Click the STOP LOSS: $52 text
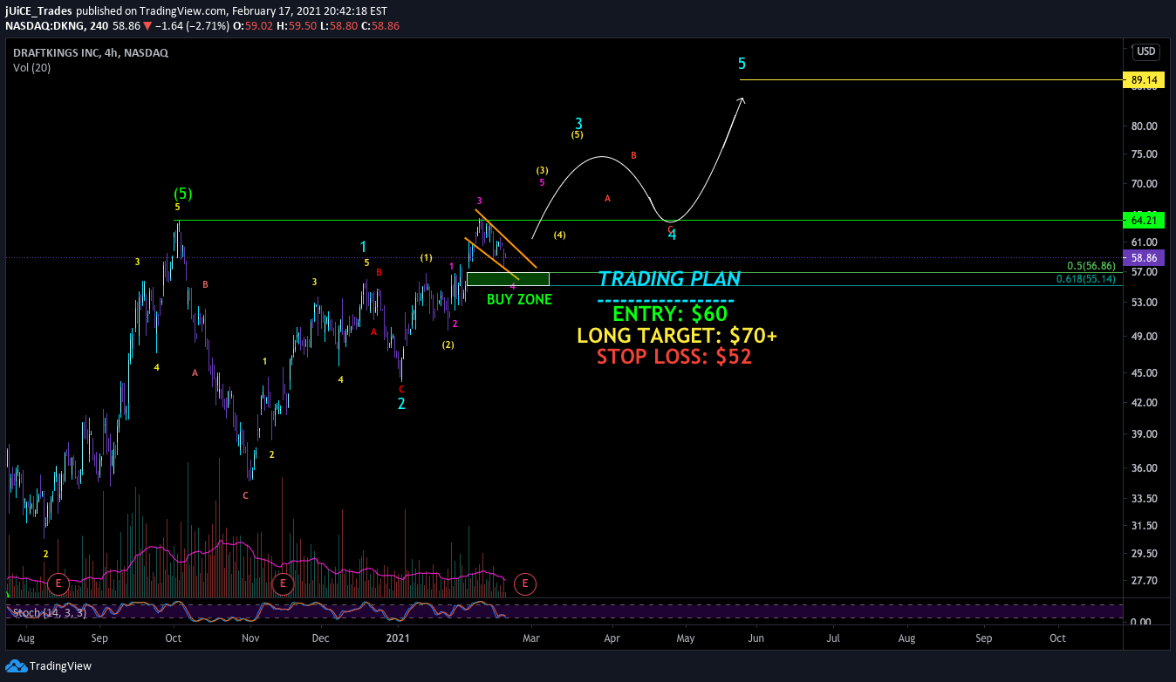Image resolution: width=1176 pixels, height=682 pixels. coord(674,356)
